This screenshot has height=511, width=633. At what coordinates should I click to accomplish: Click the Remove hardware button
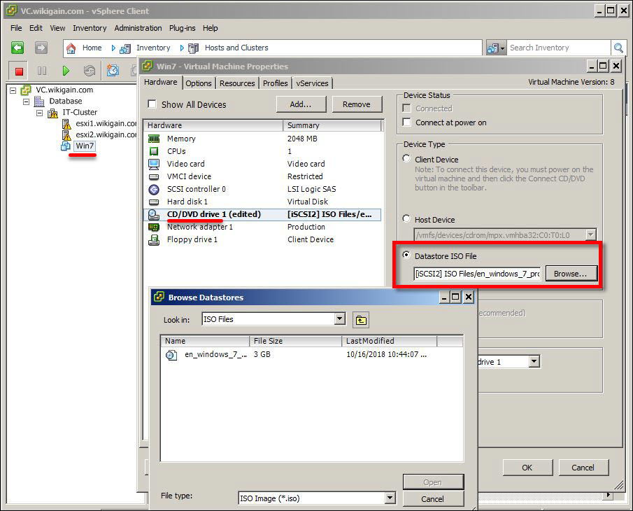pyautogui.click(x=357, y=104)
